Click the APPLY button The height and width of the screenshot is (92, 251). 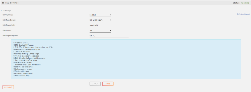click(x=95, y=84)
